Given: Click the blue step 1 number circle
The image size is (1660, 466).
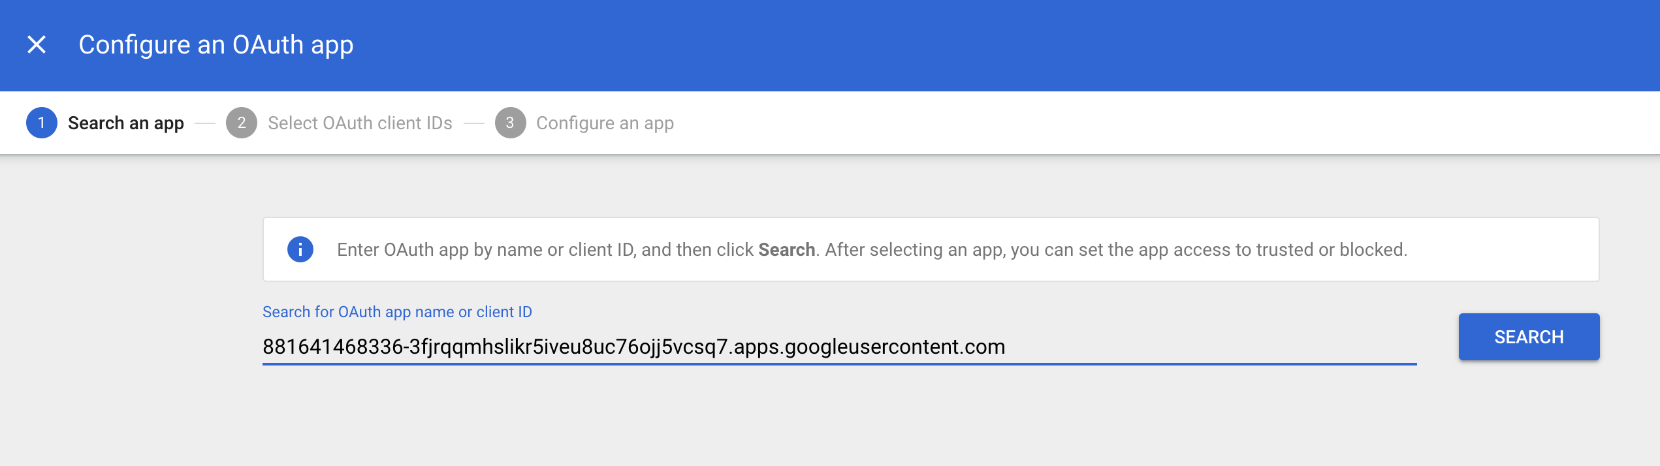Looking at the screenshot, I should pos(42,123).
